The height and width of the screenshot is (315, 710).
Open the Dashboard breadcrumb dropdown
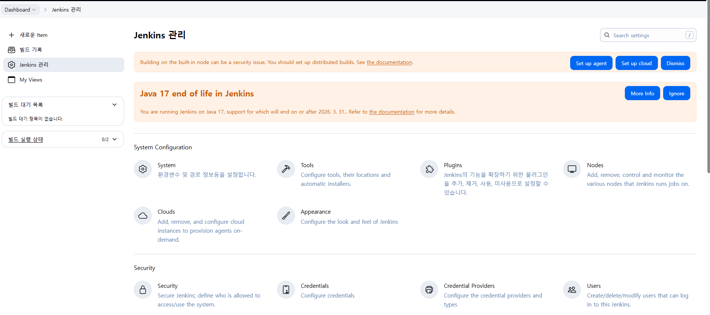tap(34, 10)
